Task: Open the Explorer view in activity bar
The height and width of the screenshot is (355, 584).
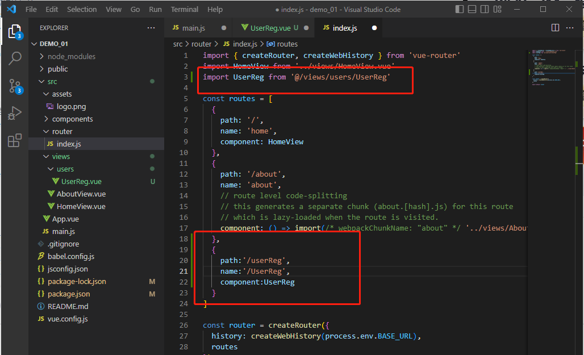Action: [15, 32]
